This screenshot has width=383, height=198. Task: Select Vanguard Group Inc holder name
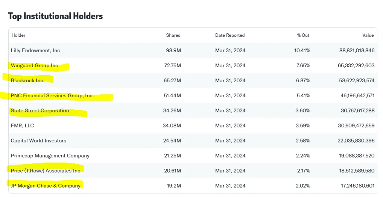coord(35,66)
